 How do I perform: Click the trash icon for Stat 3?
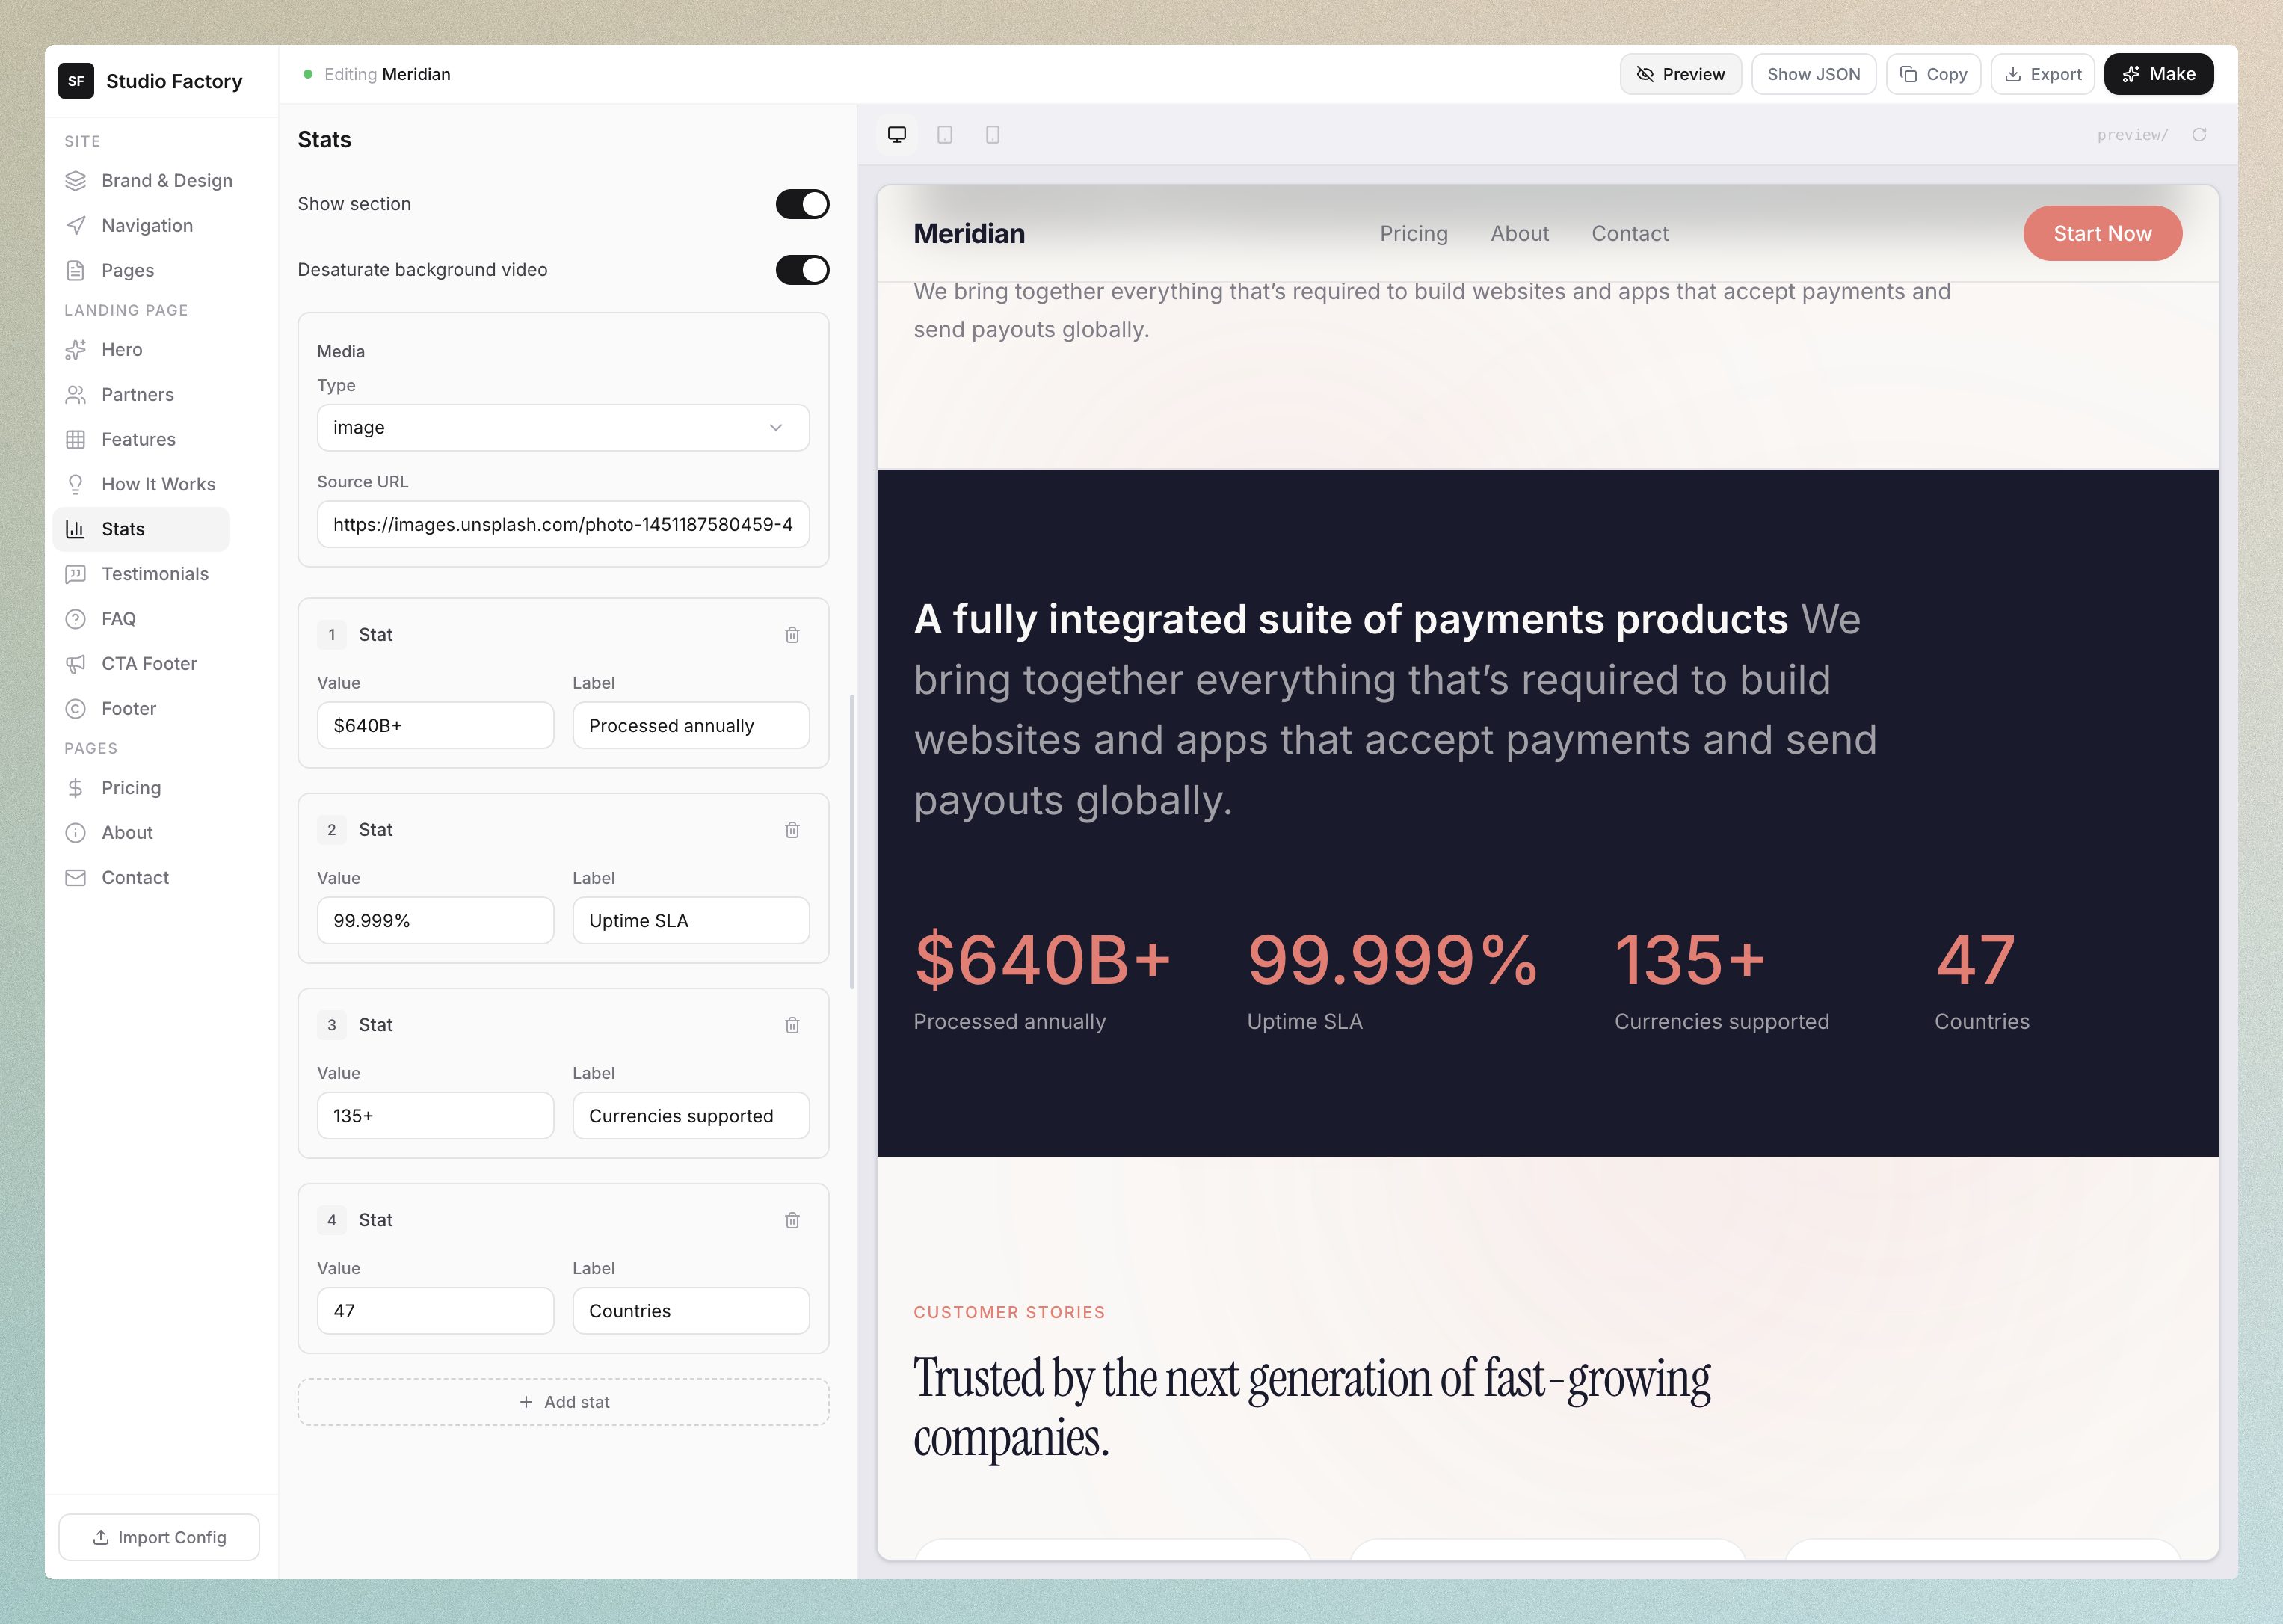(792, 1025)
